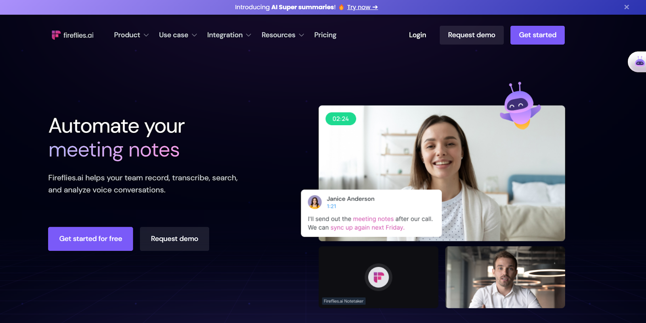Click the fireflies.ai wordmark
The height and width of the screenshot is (323, 646).
78,35
